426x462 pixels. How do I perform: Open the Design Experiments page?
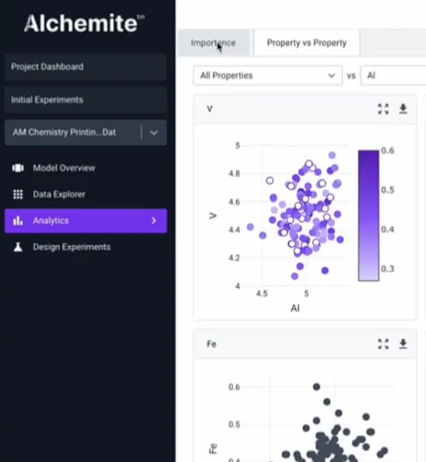[72, 247]
